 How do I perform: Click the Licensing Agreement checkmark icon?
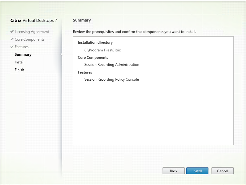point(12,31)
